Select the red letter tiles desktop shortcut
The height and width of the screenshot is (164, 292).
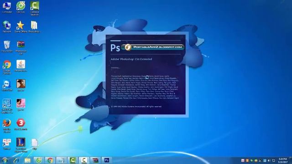coord(7,144)
